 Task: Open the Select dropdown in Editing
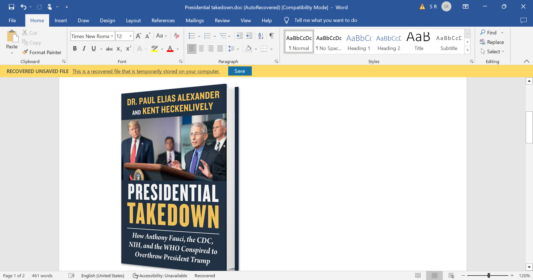(x=492, y=52)
